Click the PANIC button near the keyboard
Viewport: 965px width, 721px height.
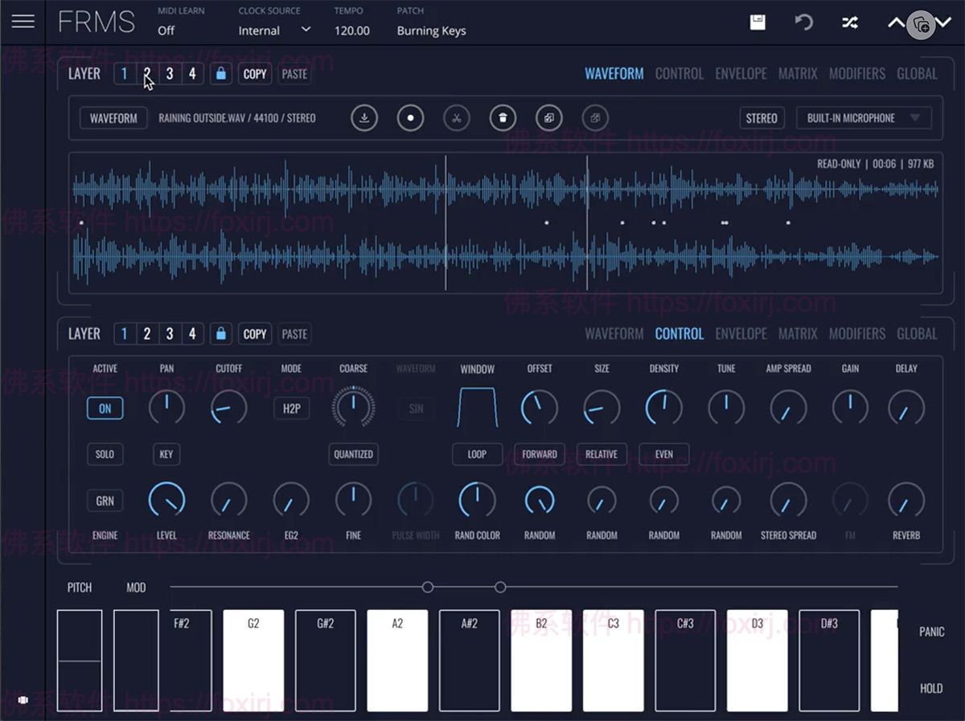[930, 632]
